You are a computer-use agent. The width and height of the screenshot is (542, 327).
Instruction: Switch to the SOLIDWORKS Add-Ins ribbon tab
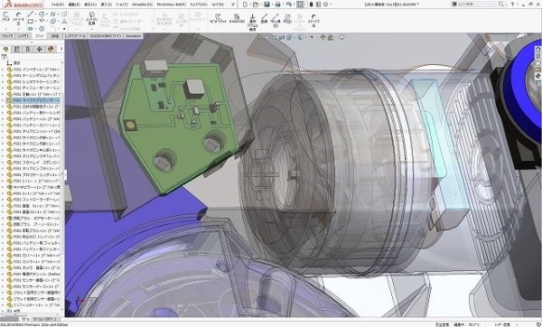106,36
